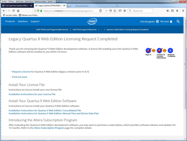Switch to the Can't get new Quartus Web tab
187x141 pixels.
click(17, 6)
